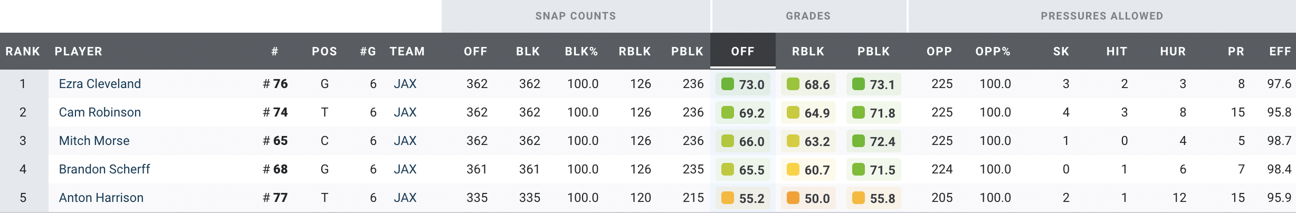
Task: Sort table by the RANK column header
Action: coord(23,52)
